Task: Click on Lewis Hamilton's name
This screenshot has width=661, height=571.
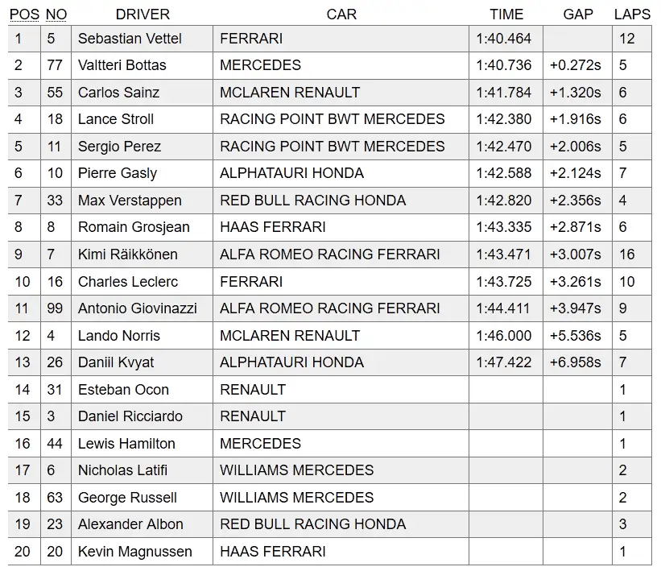Action: 124,444
